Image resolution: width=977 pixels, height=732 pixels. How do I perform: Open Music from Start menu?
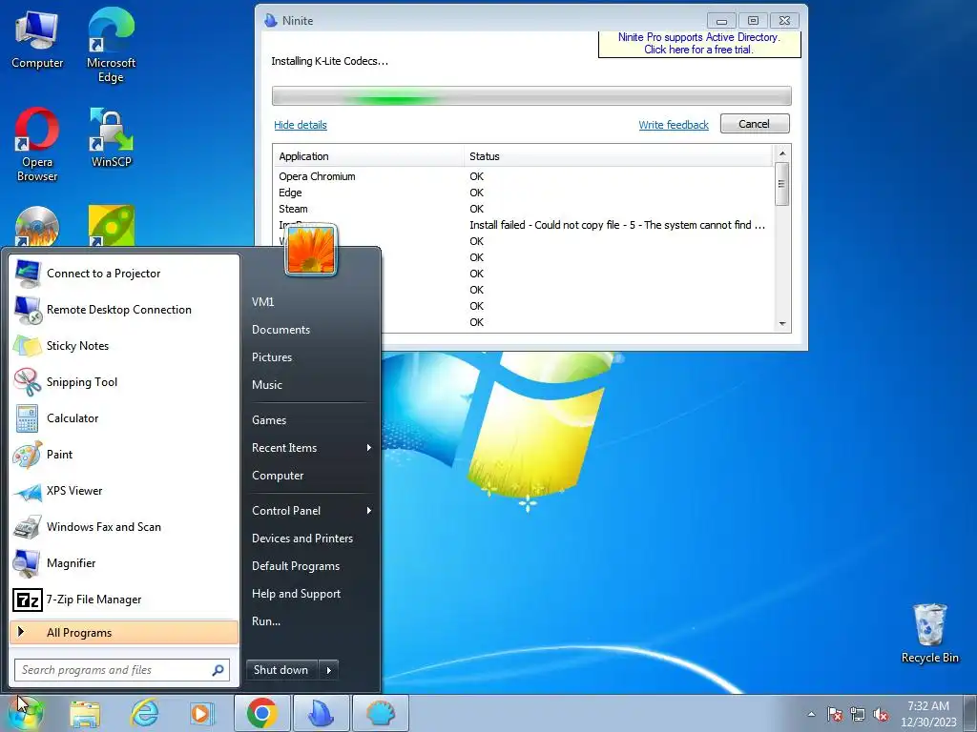267,385
